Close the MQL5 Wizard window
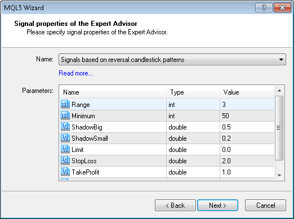The width and height of the screenshot is (294, 219). (x=282, y=8)
